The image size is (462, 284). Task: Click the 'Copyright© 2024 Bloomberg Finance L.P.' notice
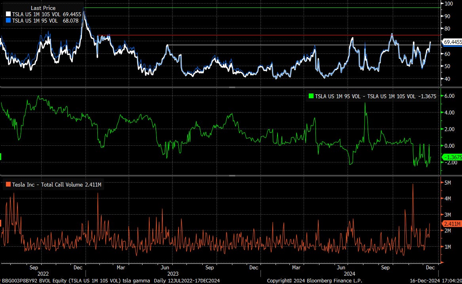click(315, 281)
